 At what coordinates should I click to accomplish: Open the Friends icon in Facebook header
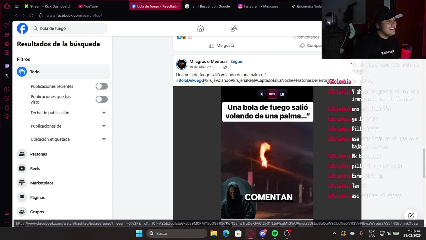click(234, 29)
